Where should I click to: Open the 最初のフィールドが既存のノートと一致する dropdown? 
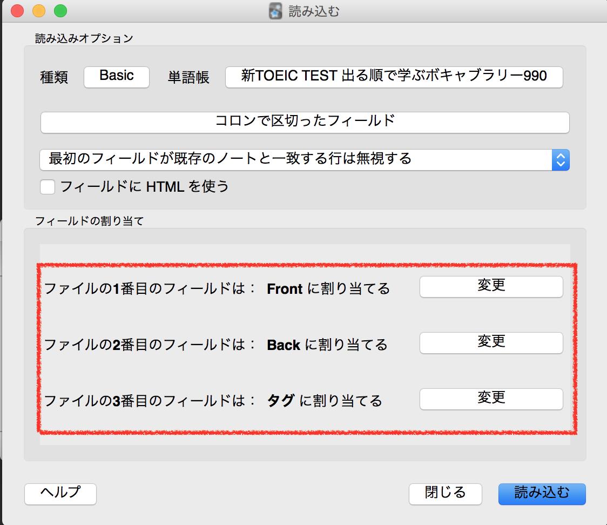tap(305, 159)
